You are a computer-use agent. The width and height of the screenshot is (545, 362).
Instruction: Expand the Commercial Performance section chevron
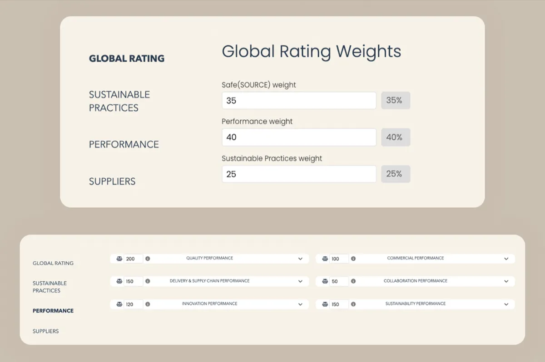pyautogui.click(x=506, y=259)
